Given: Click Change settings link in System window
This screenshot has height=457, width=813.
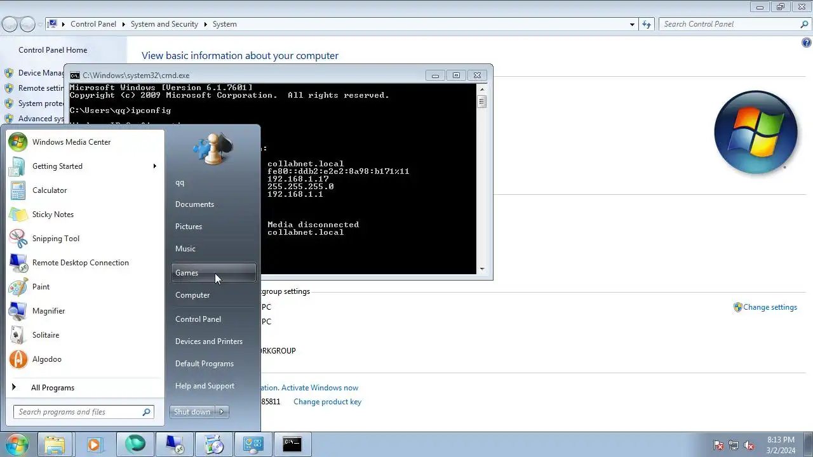Looking at the screenshot, I should [x=770, y=307].
